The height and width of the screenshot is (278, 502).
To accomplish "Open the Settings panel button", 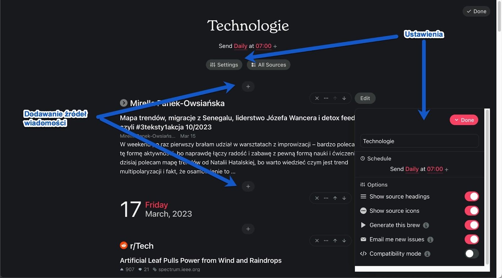I will tap(224, 65).
